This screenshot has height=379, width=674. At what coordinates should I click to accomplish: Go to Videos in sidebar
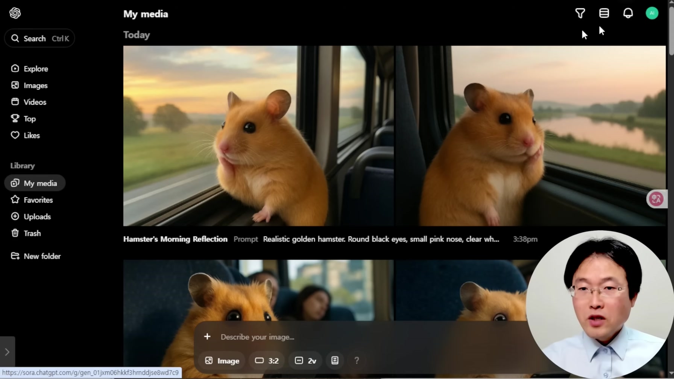pyautogui.click(x=29, y=102)
